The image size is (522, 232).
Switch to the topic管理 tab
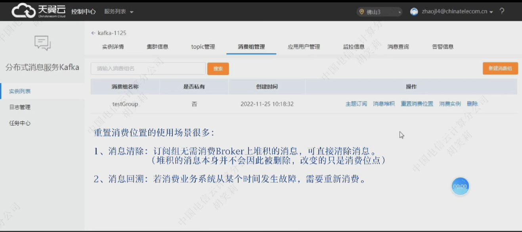[203, 47]
